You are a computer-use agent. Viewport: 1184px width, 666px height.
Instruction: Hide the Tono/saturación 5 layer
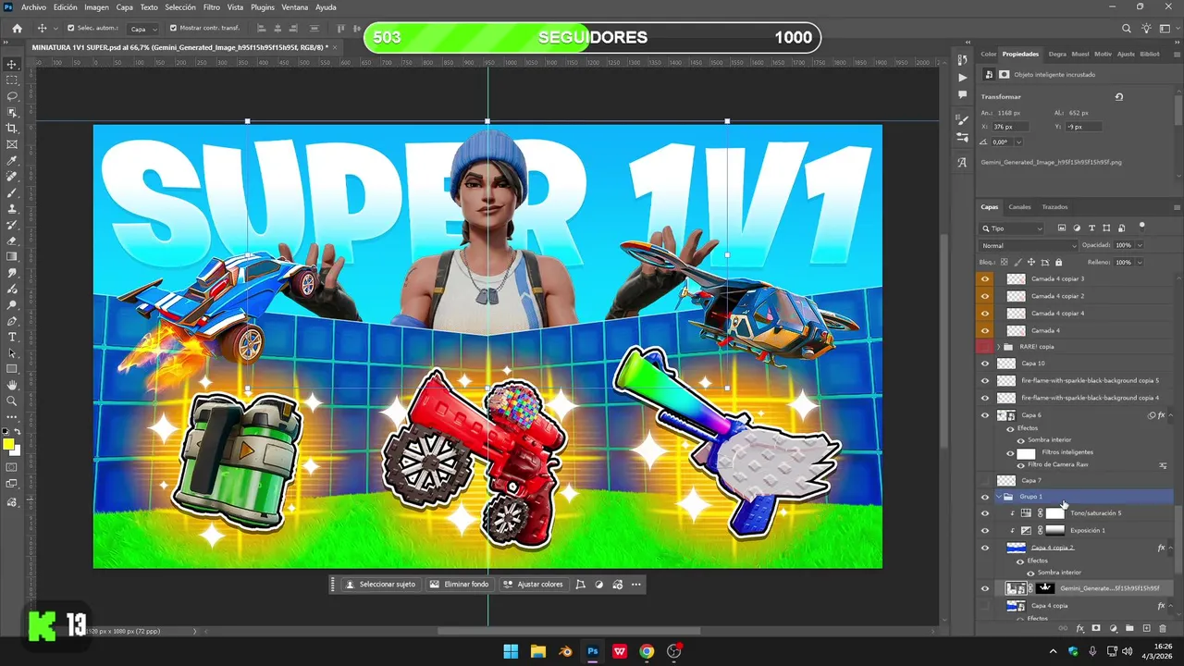(x=984, y=513)
